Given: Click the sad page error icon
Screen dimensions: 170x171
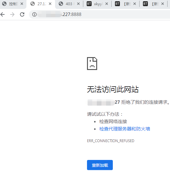Looking at the screenshot, I should [92, 64].
